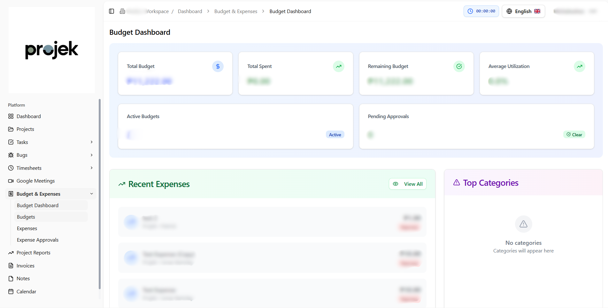Image resolution: width=608 pixels, height=308 pixels.
Task: Click the Remaining Budget checkmark icon
Action: click(459, 66)
